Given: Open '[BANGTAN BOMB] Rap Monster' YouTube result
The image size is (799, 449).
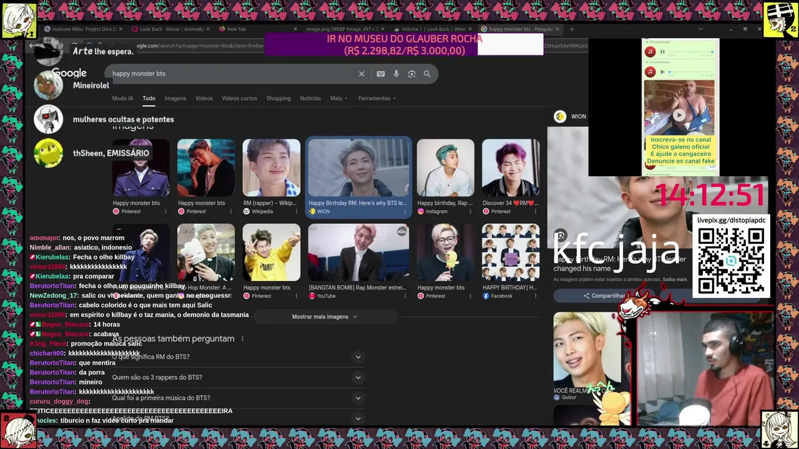Looking at the screenshot, I should (359, 261).
